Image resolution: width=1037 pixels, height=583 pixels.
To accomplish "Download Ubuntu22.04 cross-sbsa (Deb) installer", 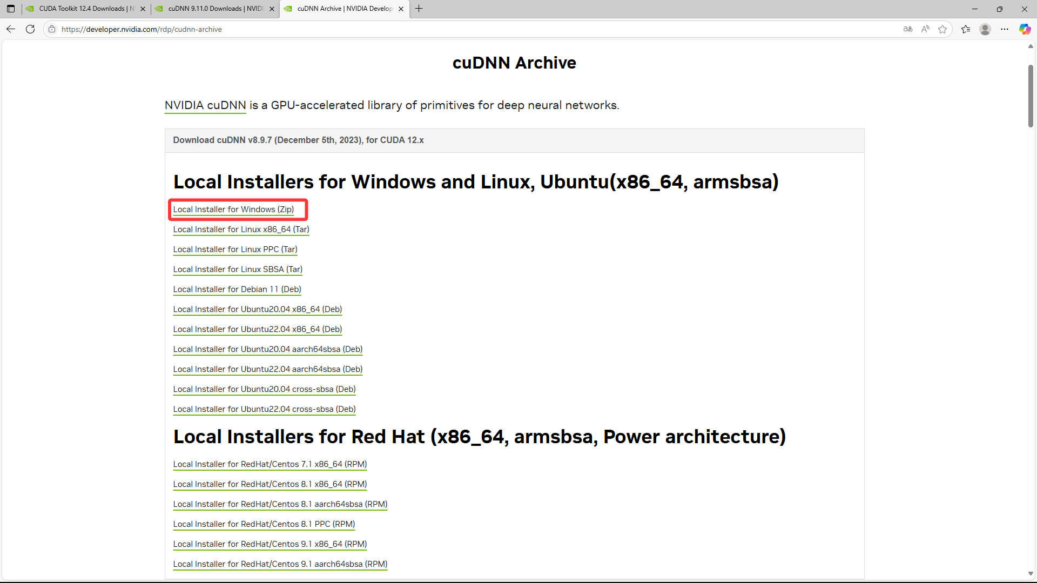I will 264,409.
